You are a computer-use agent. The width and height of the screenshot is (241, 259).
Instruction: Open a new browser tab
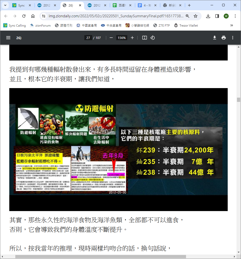189,5
